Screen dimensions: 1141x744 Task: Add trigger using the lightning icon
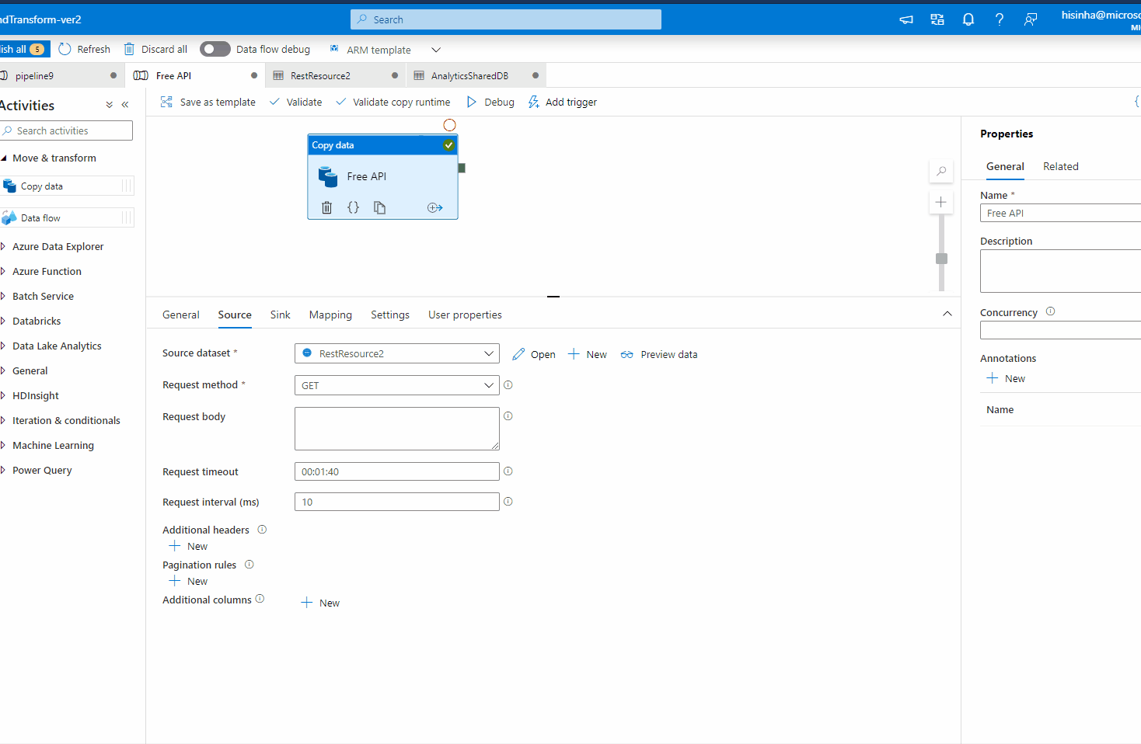tap(561, 102)
